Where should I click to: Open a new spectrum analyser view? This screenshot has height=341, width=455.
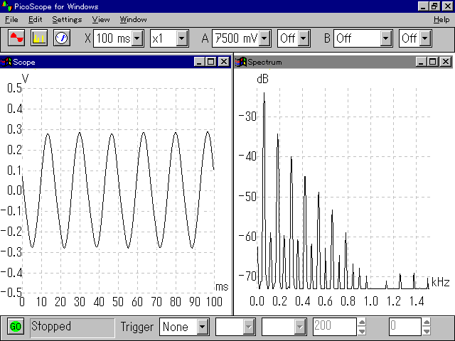coord(38,38)
